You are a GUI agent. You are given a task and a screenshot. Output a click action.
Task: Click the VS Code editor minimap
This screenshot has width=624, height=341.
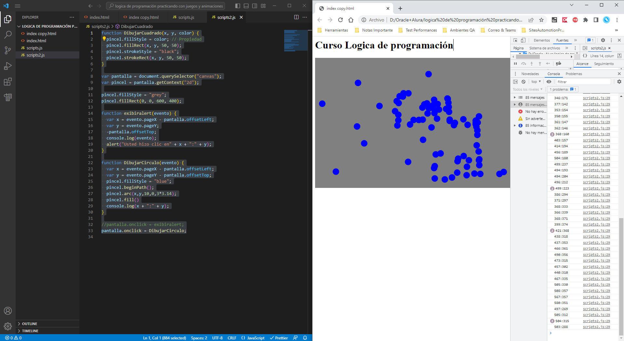click(x=296, y=40)
